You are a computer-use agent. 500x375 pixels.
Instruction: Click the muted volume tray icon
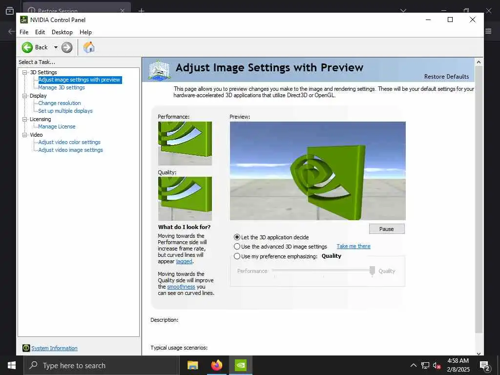coord(437,365)
